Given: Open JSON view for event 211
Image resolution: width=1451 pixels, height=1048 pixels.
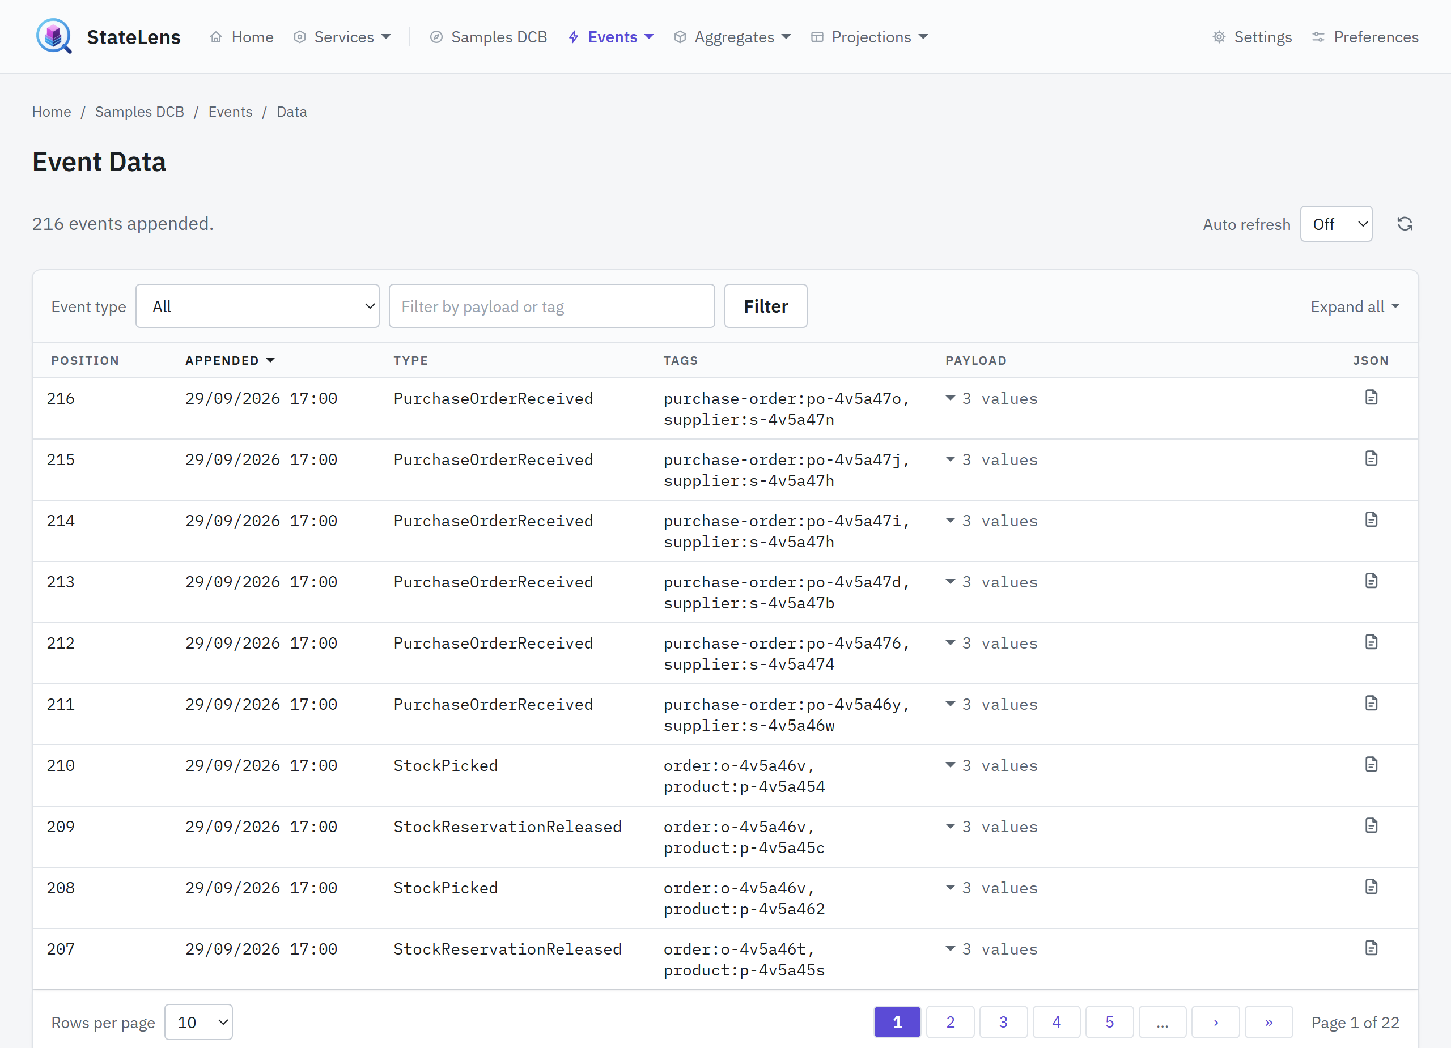Looking at the screenshot, I should point(1371,704).
